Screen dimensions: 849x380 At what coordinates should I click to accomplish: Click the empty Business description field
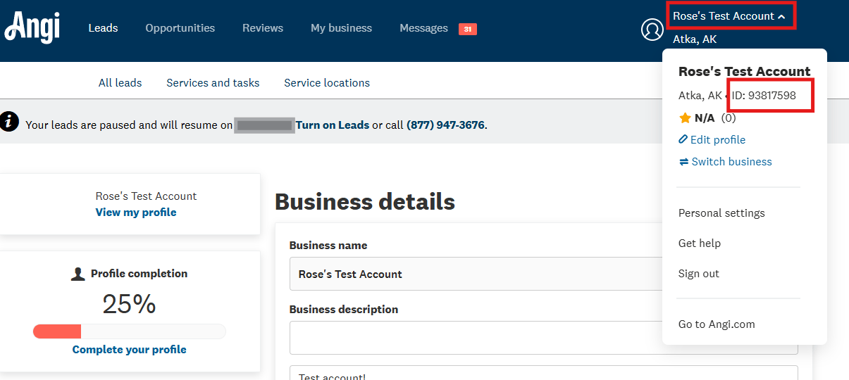tap(543, 338)
